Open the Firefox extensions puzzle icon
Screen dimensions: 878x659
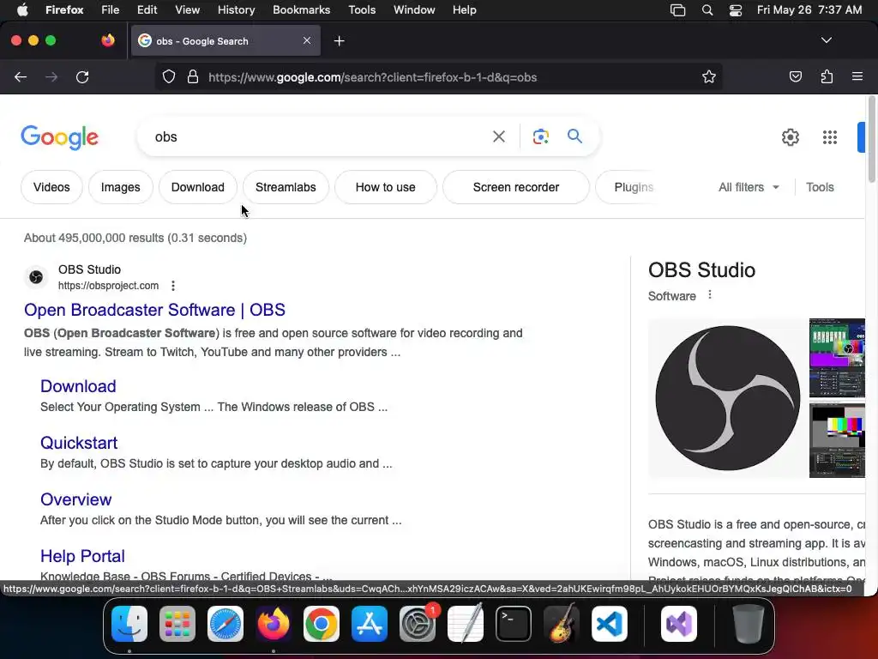827,76
